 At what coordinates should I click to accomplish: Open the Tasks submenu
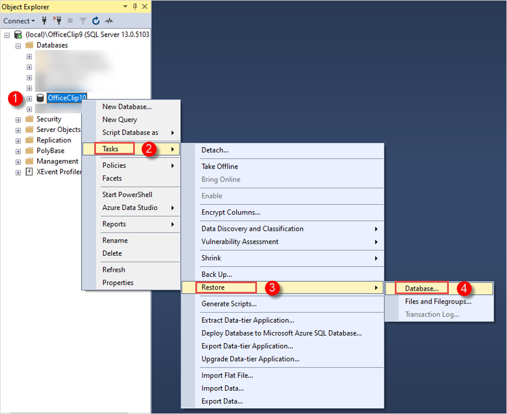click(131, 149)
